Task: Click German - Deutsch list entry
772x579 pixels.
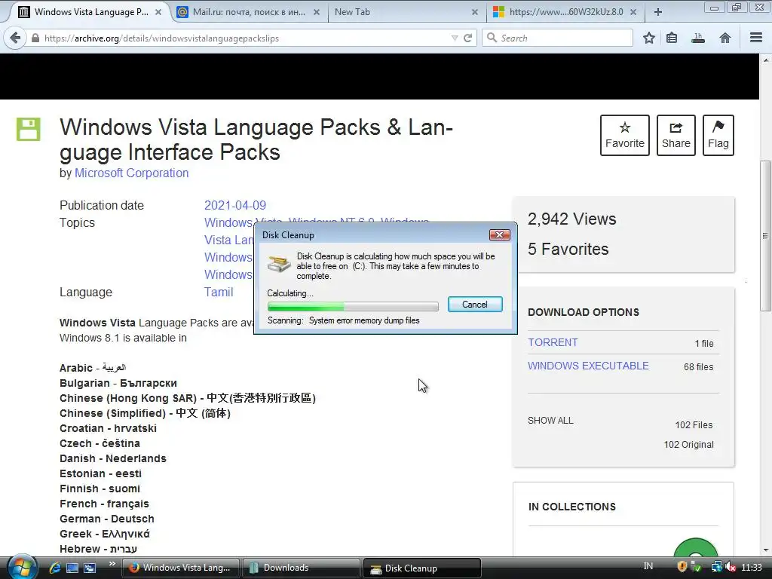Action: (x=107, y=519)
